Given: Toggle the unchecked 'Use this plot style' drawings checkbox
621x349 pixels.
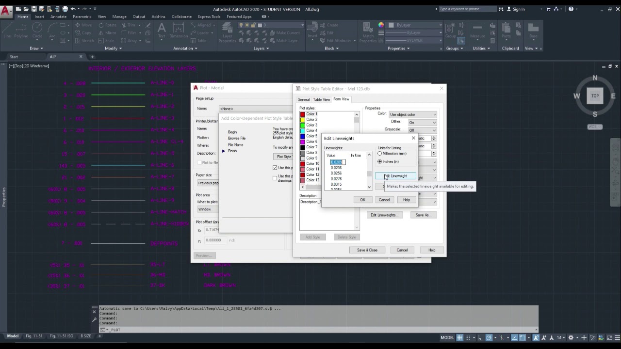Looking at the screenshot, I should 275,178.
